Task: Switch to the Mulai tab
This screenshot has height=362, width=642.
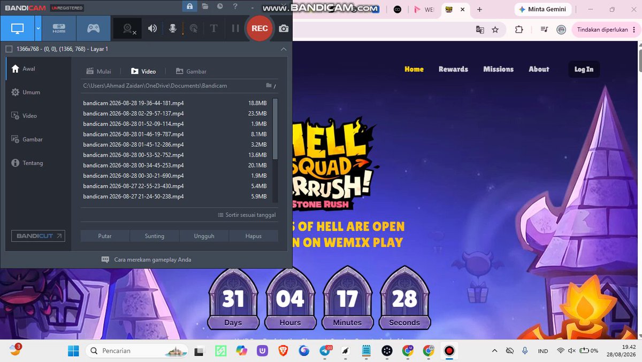Action: tap(99, 71)
